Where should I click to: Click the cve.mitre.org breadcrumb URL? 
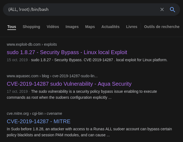[x=34, y=113]
